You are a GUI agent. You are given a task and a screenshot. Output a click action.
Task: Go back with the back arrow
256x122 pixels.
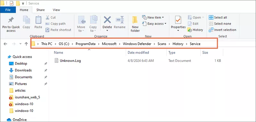5,44
